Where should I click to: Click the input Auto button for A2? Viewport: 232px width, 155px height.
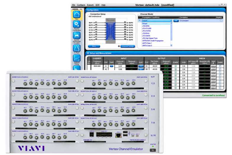(141, 69)
